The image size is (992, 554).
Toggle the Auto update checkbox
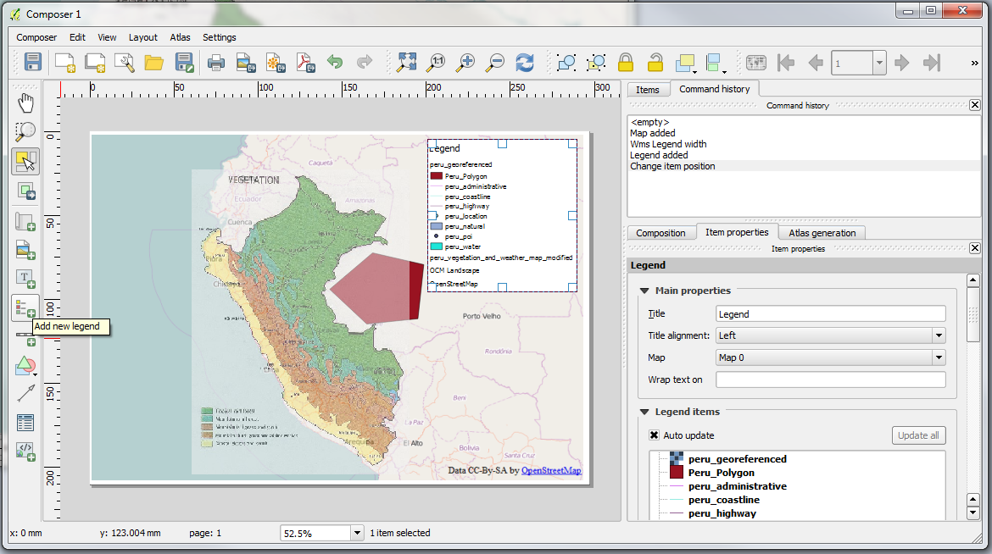(x=654, y=435)
